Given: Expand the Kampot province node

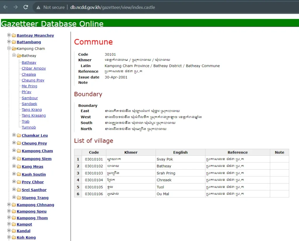Looking at the screenshot, I should click(x=9, y=224).
